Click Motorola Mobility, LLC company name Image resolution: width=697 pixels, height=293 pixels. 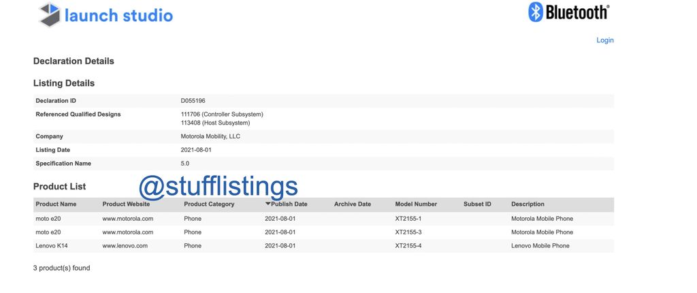[x=210, y=136]
